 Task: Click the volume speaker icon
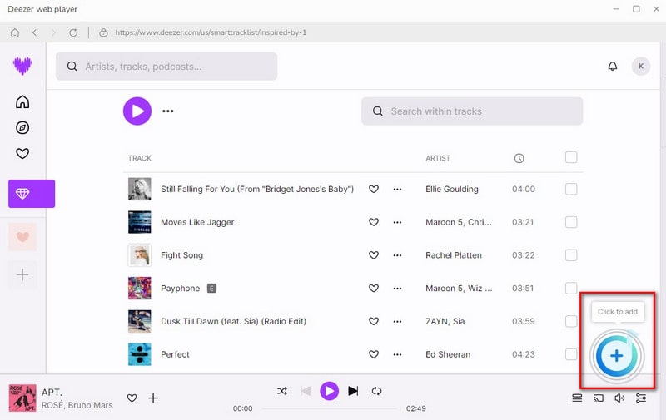click(619, 398)
